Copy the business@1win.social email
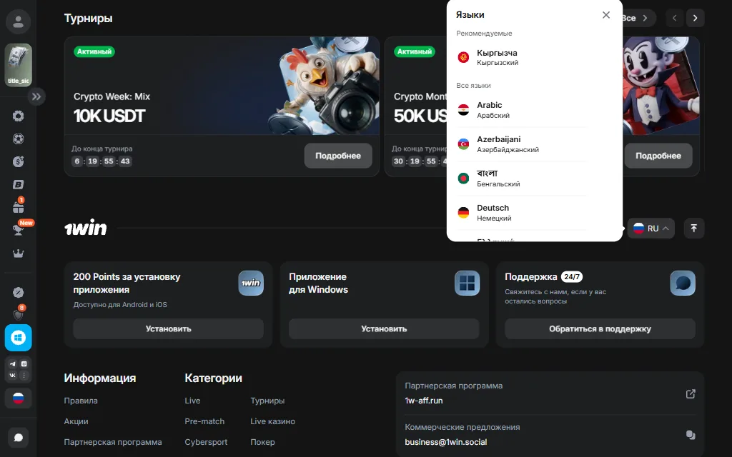The width and height of the screenshot is (732, 457). (x=691, y=435)
